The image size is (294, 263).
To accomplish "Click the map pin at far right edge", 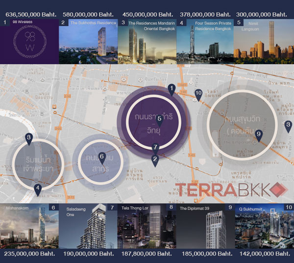I will [288, 126].
